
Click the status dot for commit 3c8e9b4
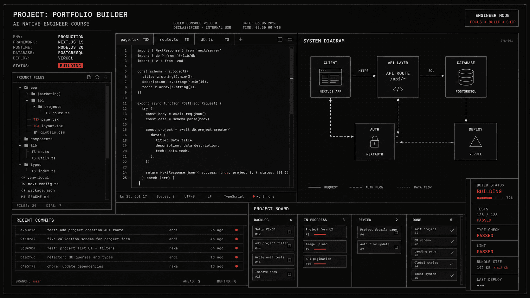tap(236, 248)
